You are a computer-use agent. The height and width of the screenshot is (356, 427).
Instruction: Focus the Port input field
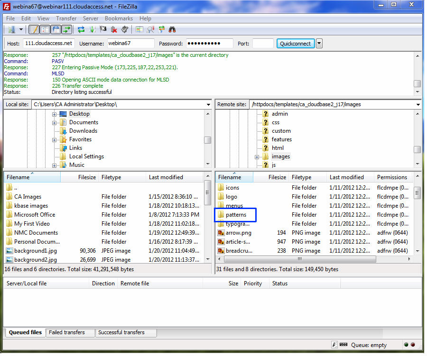263,43
